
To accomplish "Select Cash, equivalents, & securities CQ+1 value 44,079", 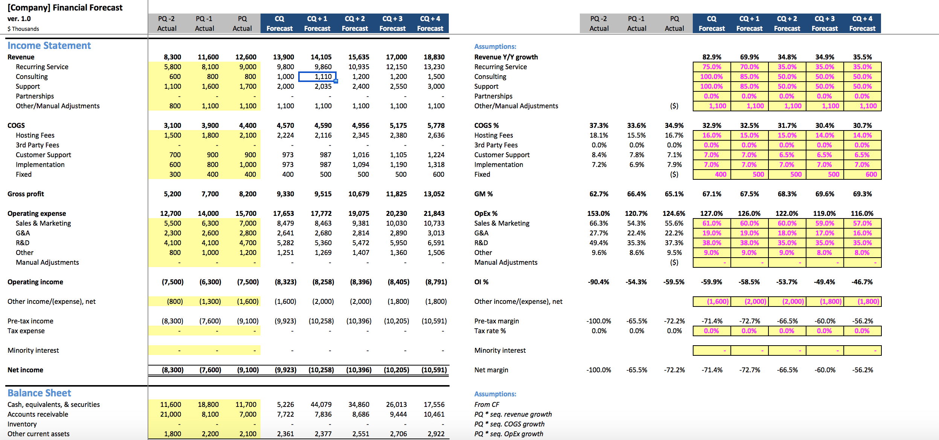I will pos(321,405).
